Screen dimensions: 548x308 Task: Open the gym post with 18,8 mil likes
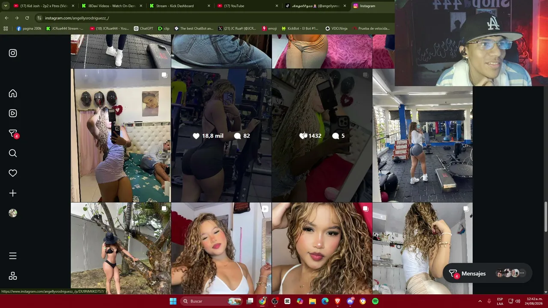pyautogui.click(x=221, y=136)
